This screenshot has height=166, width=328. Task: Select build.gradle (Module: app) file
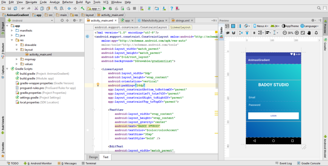pos(27,78)
